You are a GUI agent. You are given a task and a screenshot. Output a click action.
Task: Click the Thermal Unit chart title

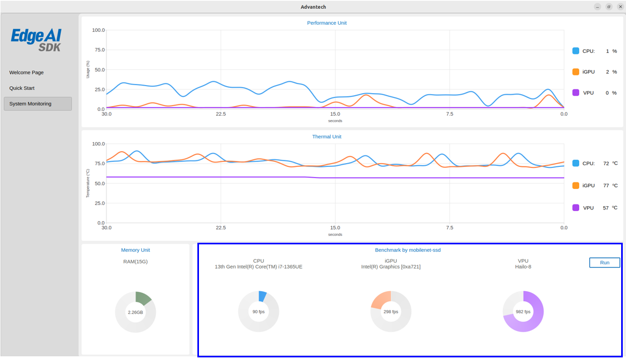(327, 137)
